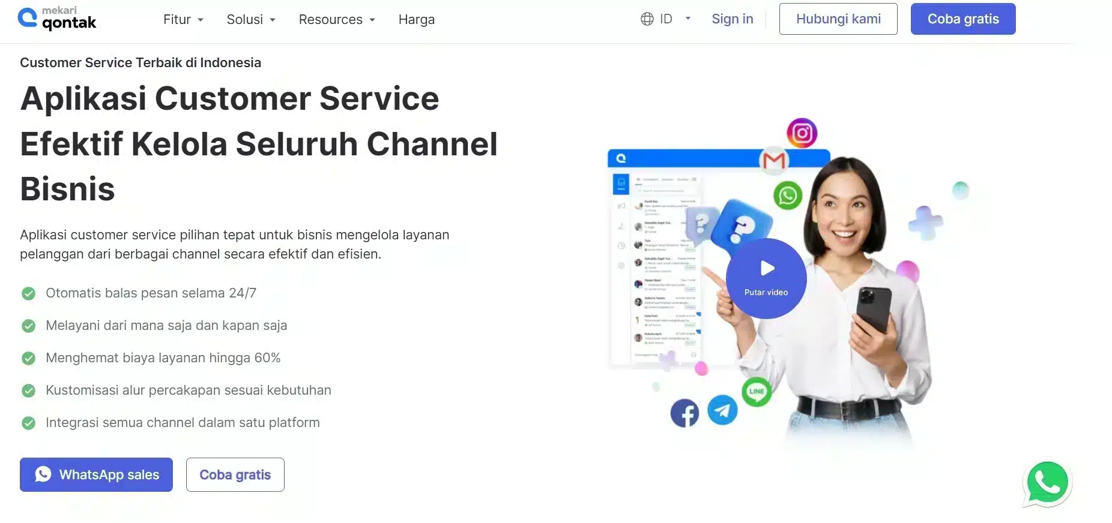1112x523 pixels.
Task: Go to the Harga page
Action: 416,19
